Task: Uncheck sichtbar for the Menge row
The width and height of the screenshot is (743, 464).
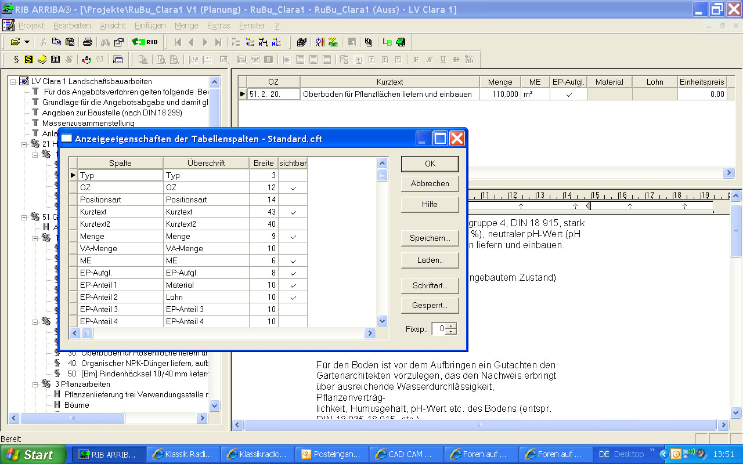Action: [293, 236]
